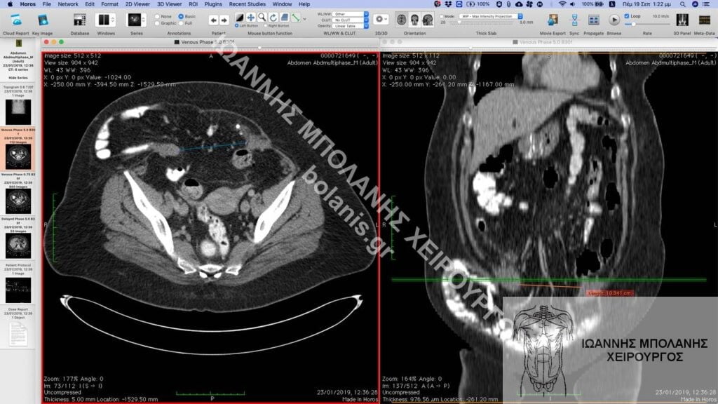Screen dimensions: 718x404
Task: Select None annotations radio button
Action: [157, 17]
